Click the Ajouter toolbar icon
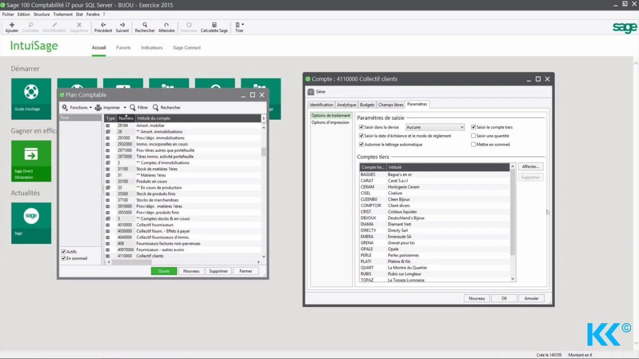This screenshot has height=359, width=639. pyautogui.click(x=12, y=25)
